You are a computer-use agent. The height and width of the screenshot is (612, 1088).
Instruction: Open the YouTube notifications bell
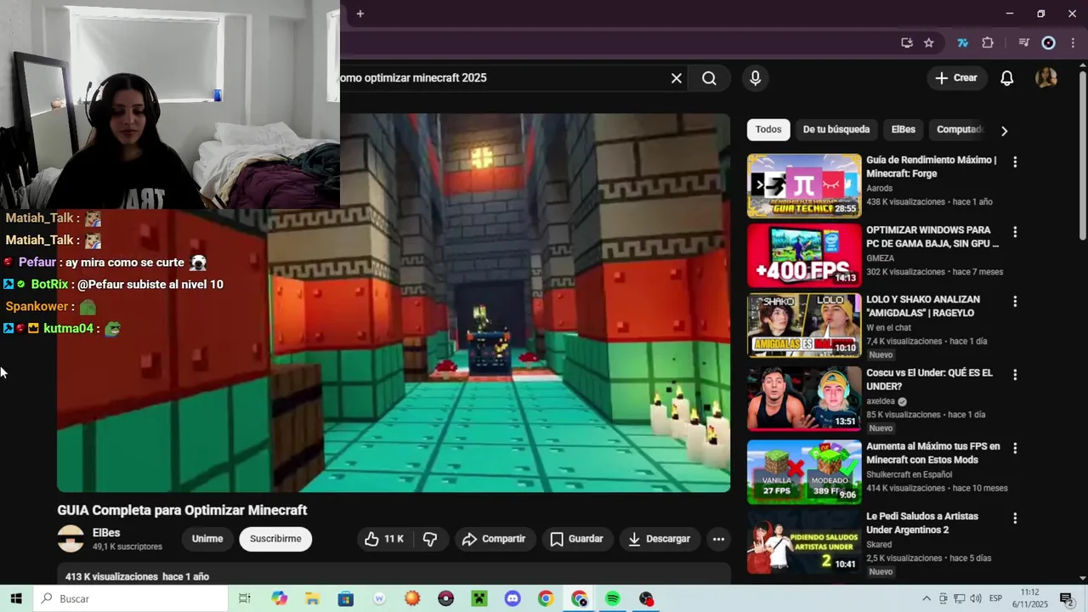[1006, 78]
